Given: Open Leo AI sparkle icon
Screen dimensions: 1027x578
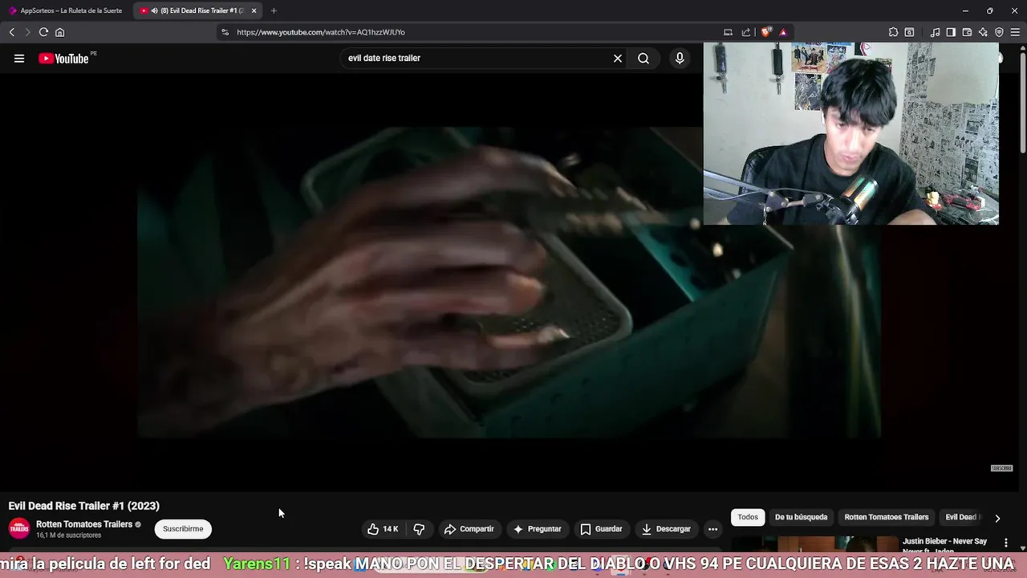Looking at the screenshot, I should [983, 32].
